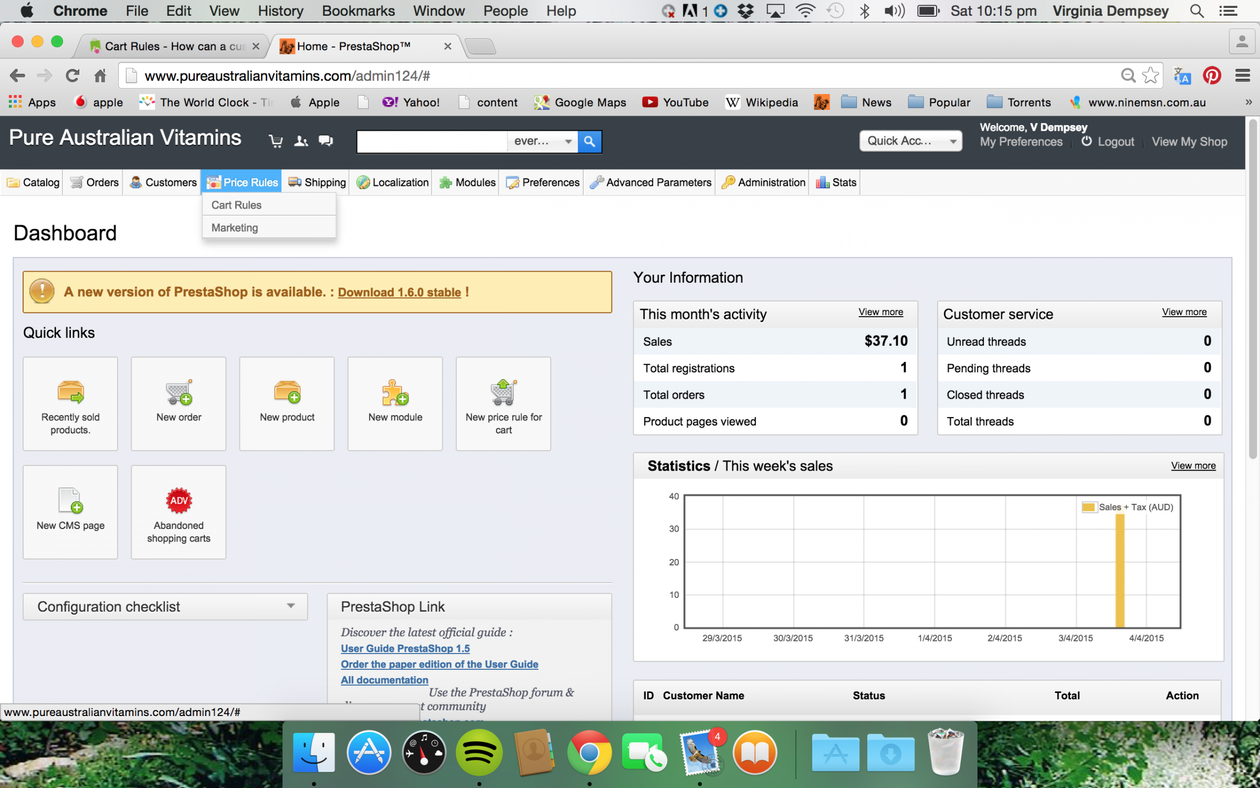Click Download 1.6.0 stable link
The width and height of the screenshot is (1260, 788).
[x=399, y=292]
